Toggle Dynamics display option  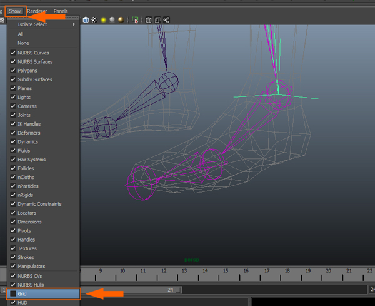(x=43, y=142)
